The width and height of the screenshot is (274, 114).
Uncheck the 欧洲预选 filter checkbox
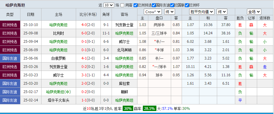135,5
